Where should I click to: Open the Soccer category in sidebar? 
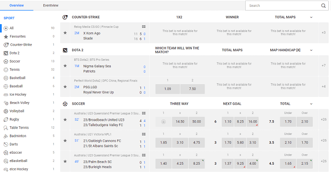click(15, 61)
